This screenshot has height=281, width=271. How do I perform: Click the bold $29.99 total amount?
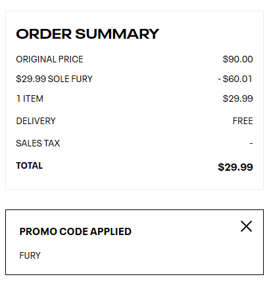(235, 167)
